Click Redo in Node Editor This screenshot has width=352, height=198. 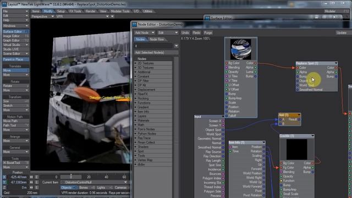(x=196, y=33)
